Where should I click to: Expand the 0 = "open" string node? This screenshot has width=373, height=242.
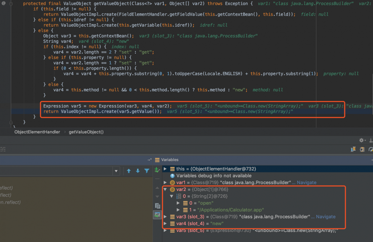178,203
